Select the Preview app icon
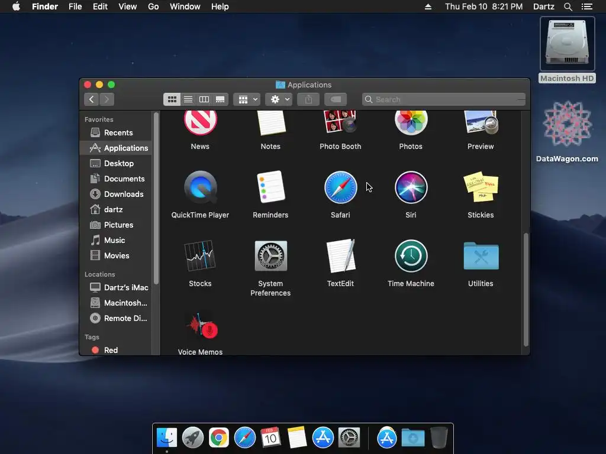Viewport: 606px width, 454px height. [x=481, y=122]
